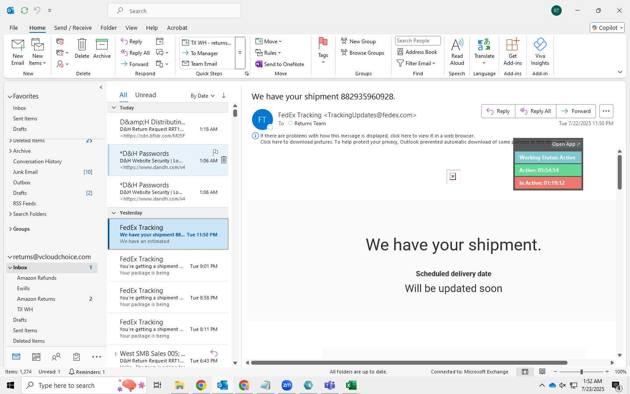The height and width of the screenshot is (394, 630).
Task: Click Reply in the reading pane
Action: point(498,111)
